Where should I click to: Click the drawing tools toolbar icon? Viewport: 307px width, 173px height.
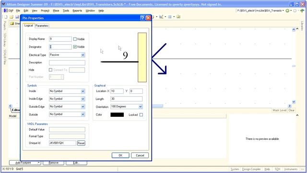coord(161,17)
